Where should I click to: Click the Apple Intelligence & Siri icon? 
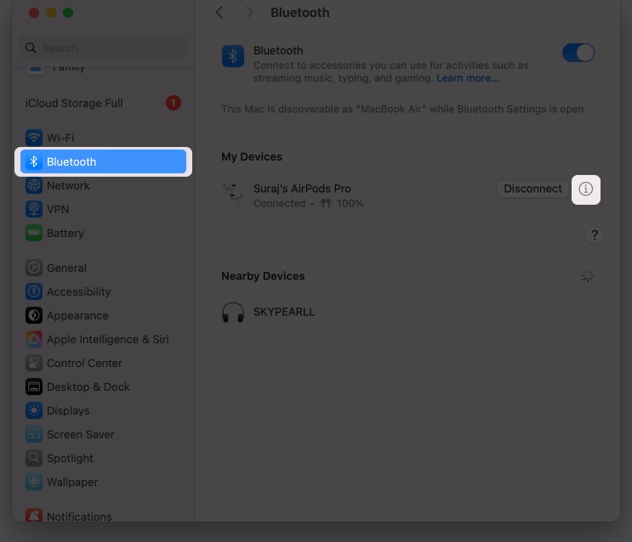(34, 339)
